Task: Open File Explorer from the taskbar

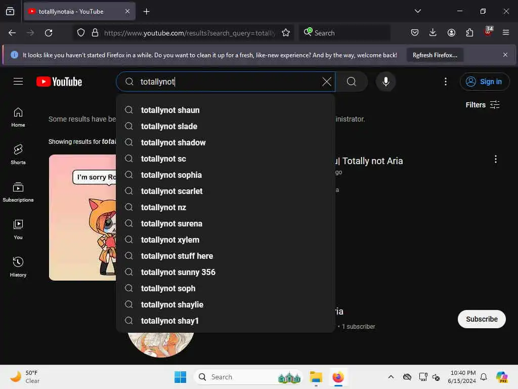Action: (x=316, y=377)
